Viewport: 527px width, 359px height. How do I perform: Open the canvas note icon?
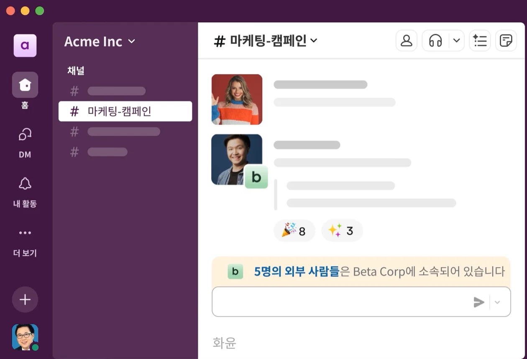point(506,41)
